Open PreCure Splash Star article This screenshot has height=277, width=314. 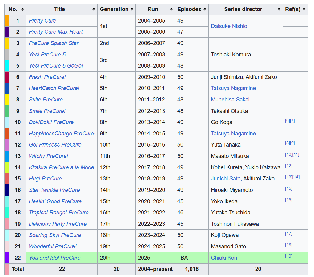click(54, 43)
